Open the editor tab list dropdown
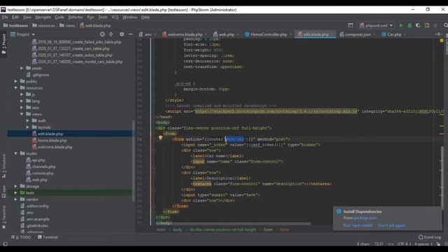 click(439, 34)
